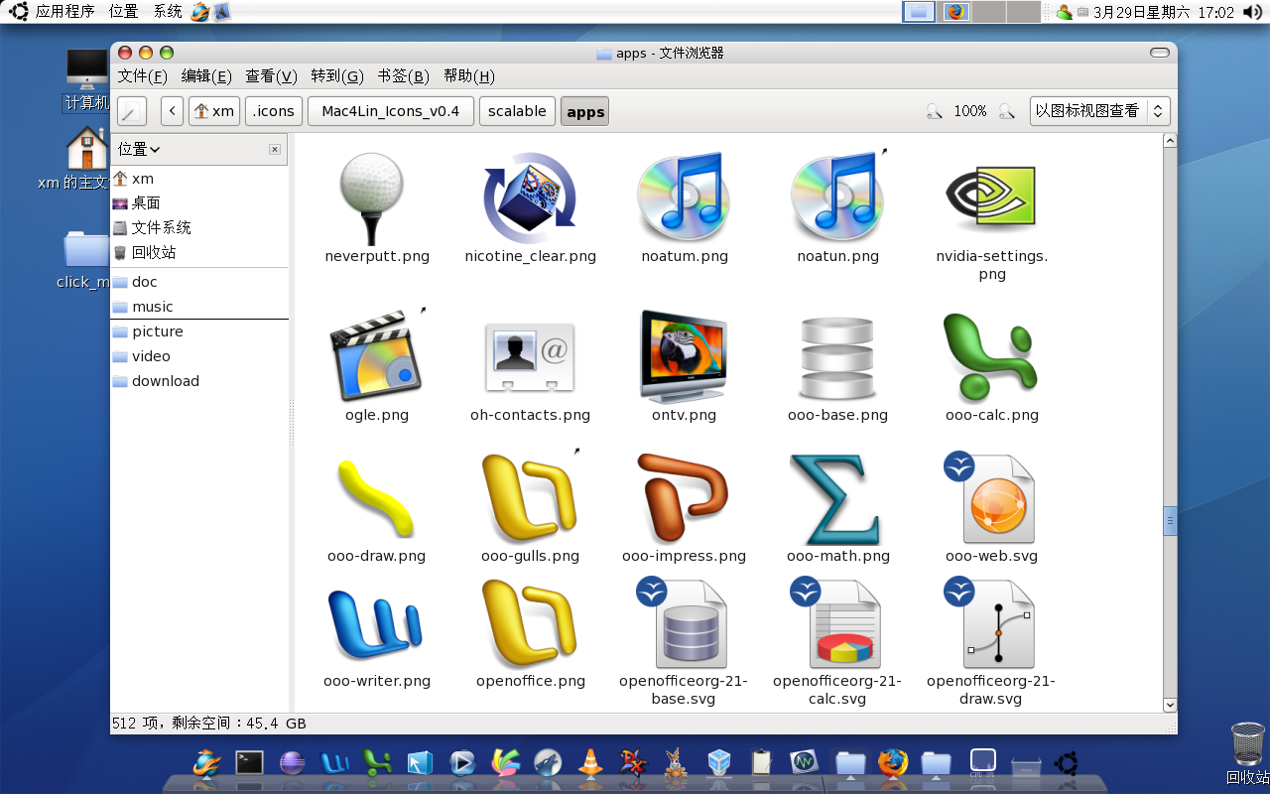Screen dimensions: 1270x794
Task: Select the ooo-gulls.png icon
Action: click(530, 498)
